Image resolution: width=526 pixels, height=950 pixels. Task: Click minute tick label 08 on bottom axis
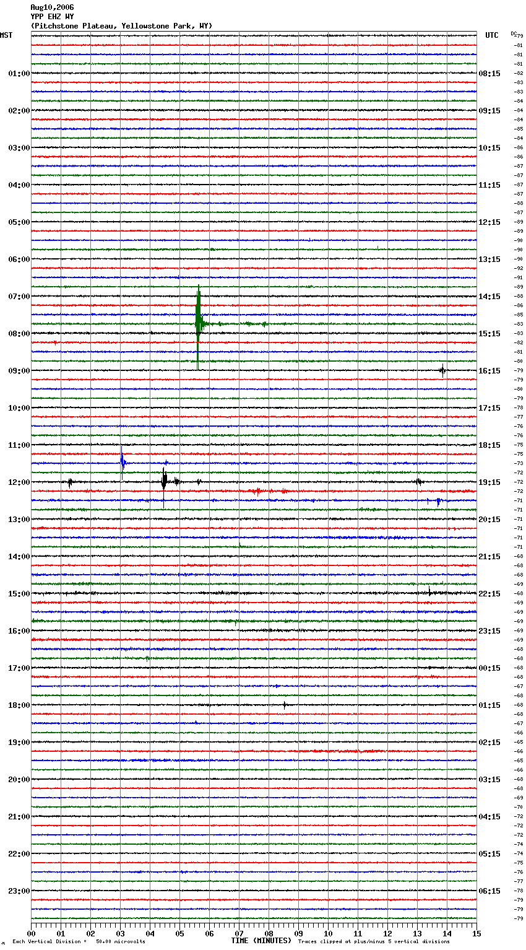(269, 934)
